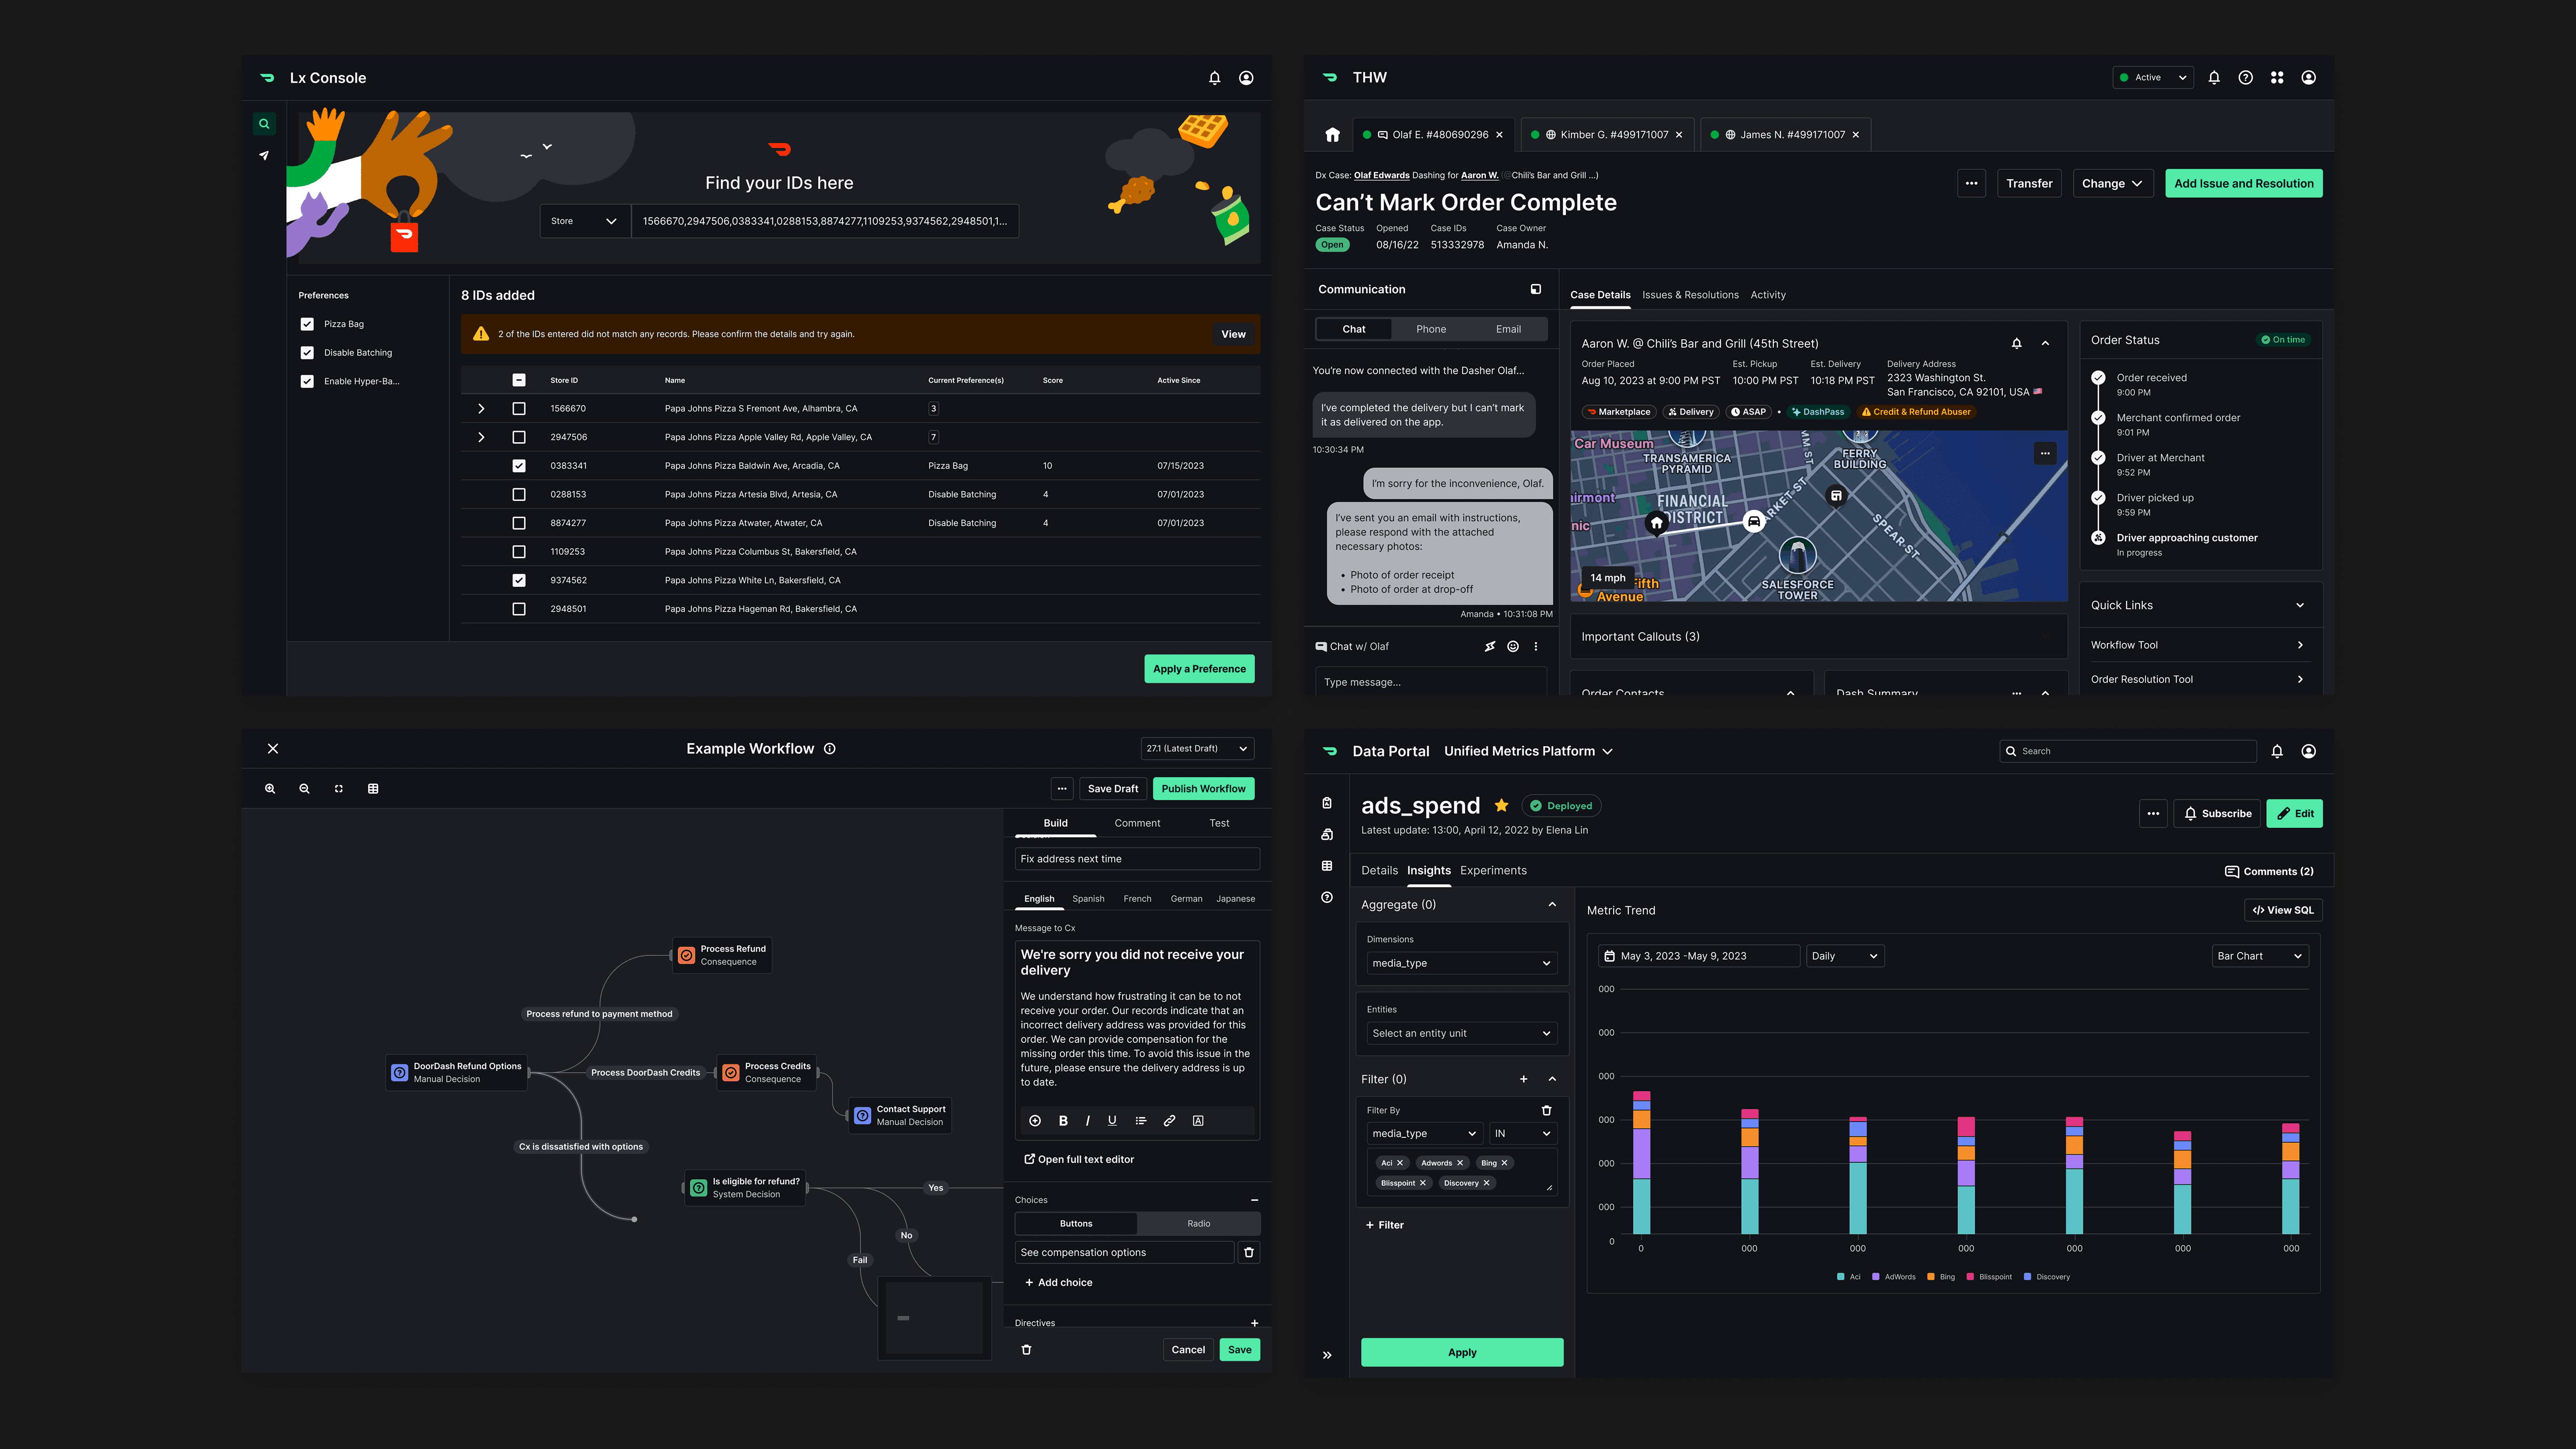Click the fit-to-screen icon in workflow toolbar
Viewport: 2576px width, 1449px height.
pyautogui.click(x=339, y=789)
